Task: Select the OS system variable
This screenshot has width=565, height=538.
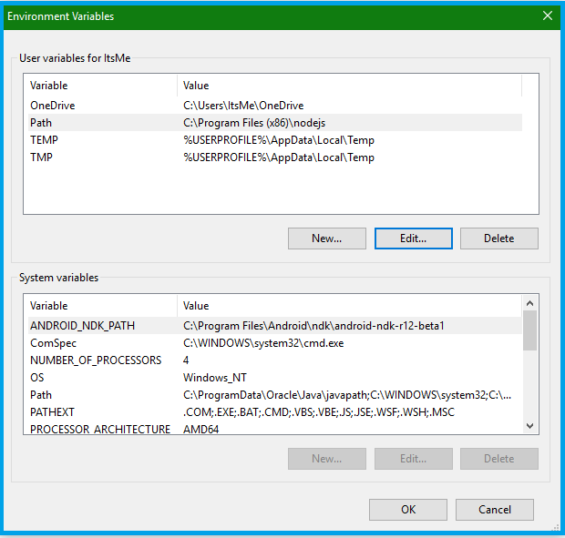Action: [275, 378]
